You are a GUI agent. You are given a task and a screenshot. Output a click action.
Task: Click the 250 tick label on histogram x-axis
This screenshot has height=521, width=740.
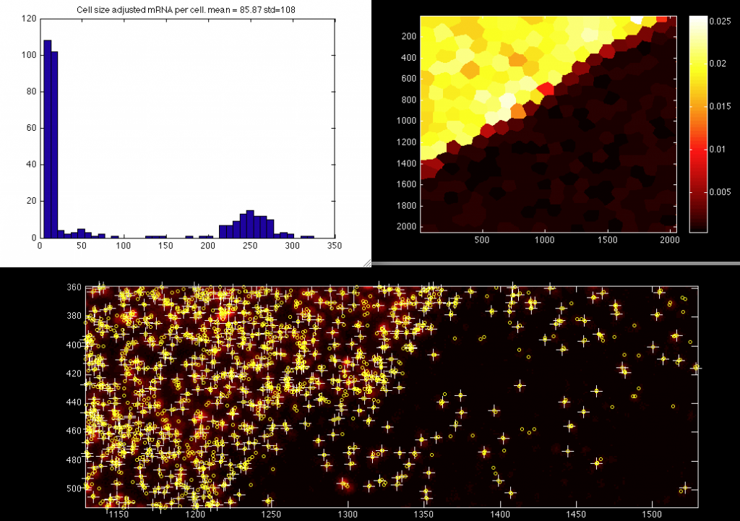click(x=250, y=246)
